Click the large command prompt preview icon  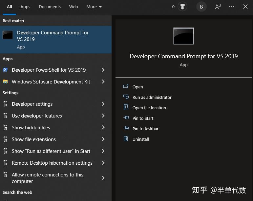(184, 36)
